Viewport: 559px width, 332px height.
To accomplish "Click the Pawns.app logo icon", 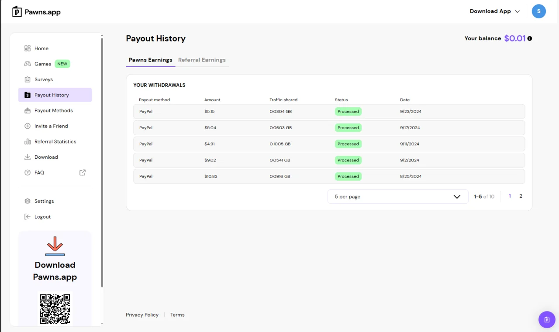I will pyautogui.click(x=17, y=12).
